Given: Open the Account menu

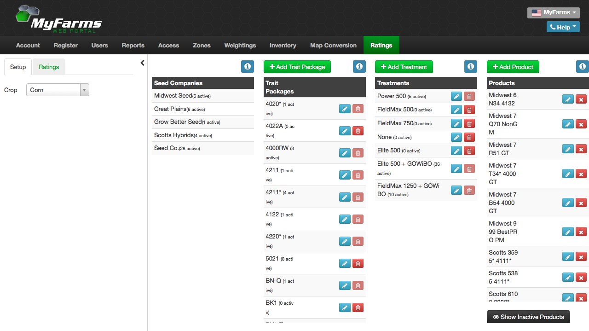Looking at the screenshot, I should pyautogui.click(x=28, y=45).
